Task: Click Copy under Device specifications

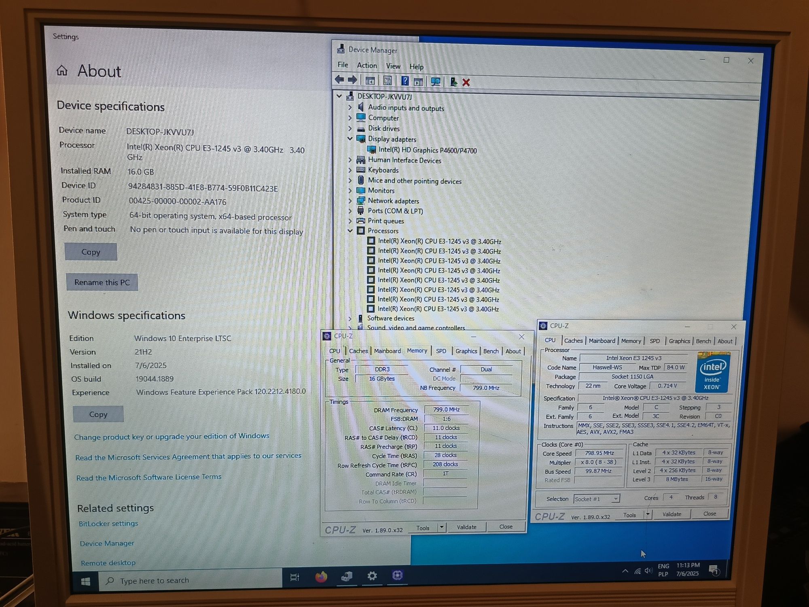Action: pos(91,252)
